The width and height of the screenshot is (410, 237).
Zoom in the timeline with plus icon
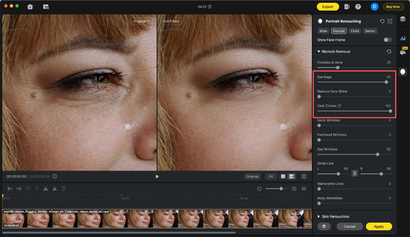294,189
